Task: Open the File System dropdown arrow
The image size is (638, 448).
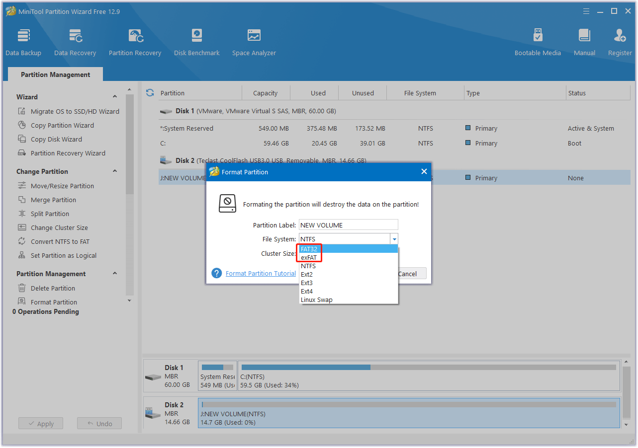Action: (394, 239)
